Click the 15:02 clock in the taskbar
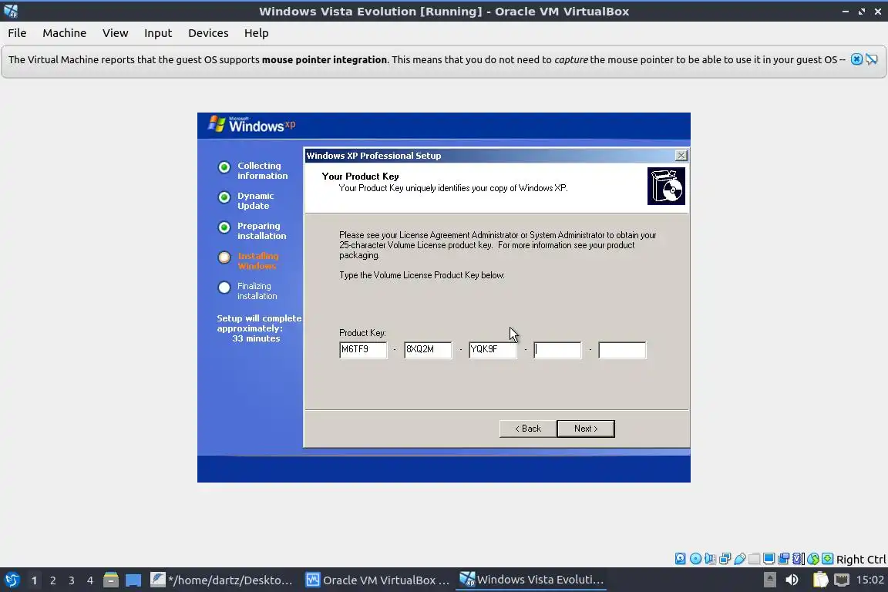Image resolution: width=888 pixels, height=592 pixels. pyautogui.click(x=869, y=580)
